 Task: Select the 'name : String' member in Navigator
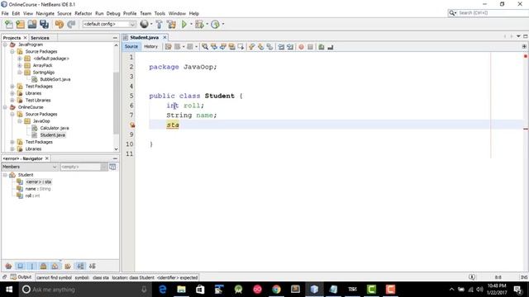[x=38, y=189]
